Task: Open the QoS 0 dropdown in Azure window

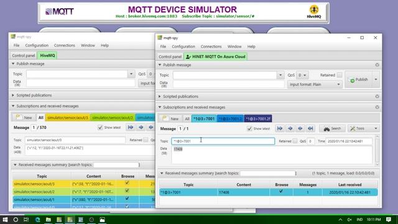Action: (302, 75)
